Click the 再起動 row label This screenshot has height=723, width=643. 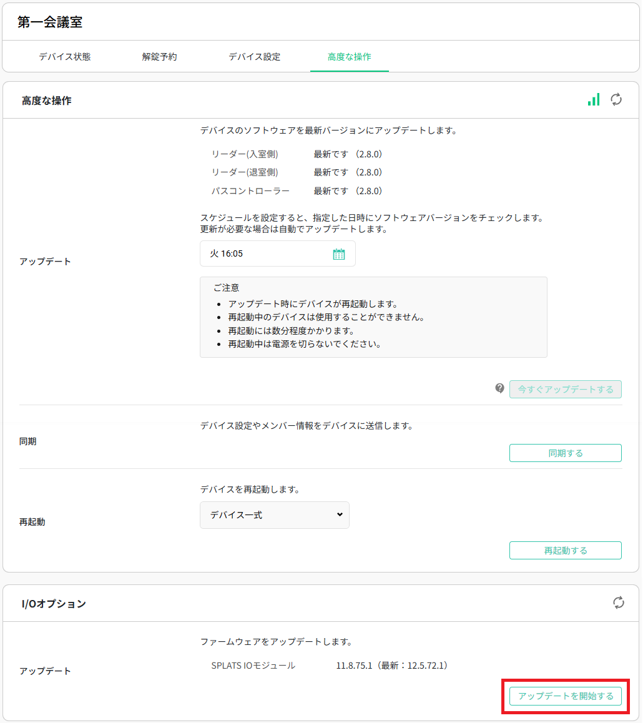[x=32, y=522]
